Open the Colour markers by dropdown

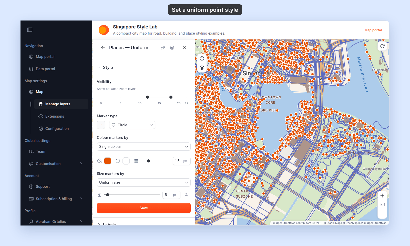(144, 147)
